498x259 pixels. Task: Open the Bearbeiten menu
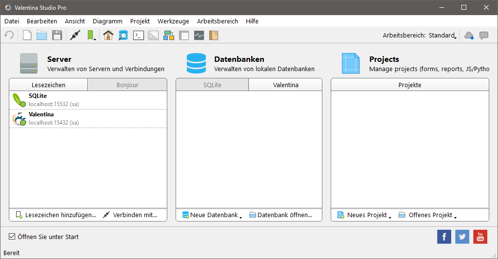coord(42,21)
